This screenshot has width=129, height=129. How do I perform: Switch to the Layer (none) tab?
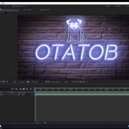[27, 10]
